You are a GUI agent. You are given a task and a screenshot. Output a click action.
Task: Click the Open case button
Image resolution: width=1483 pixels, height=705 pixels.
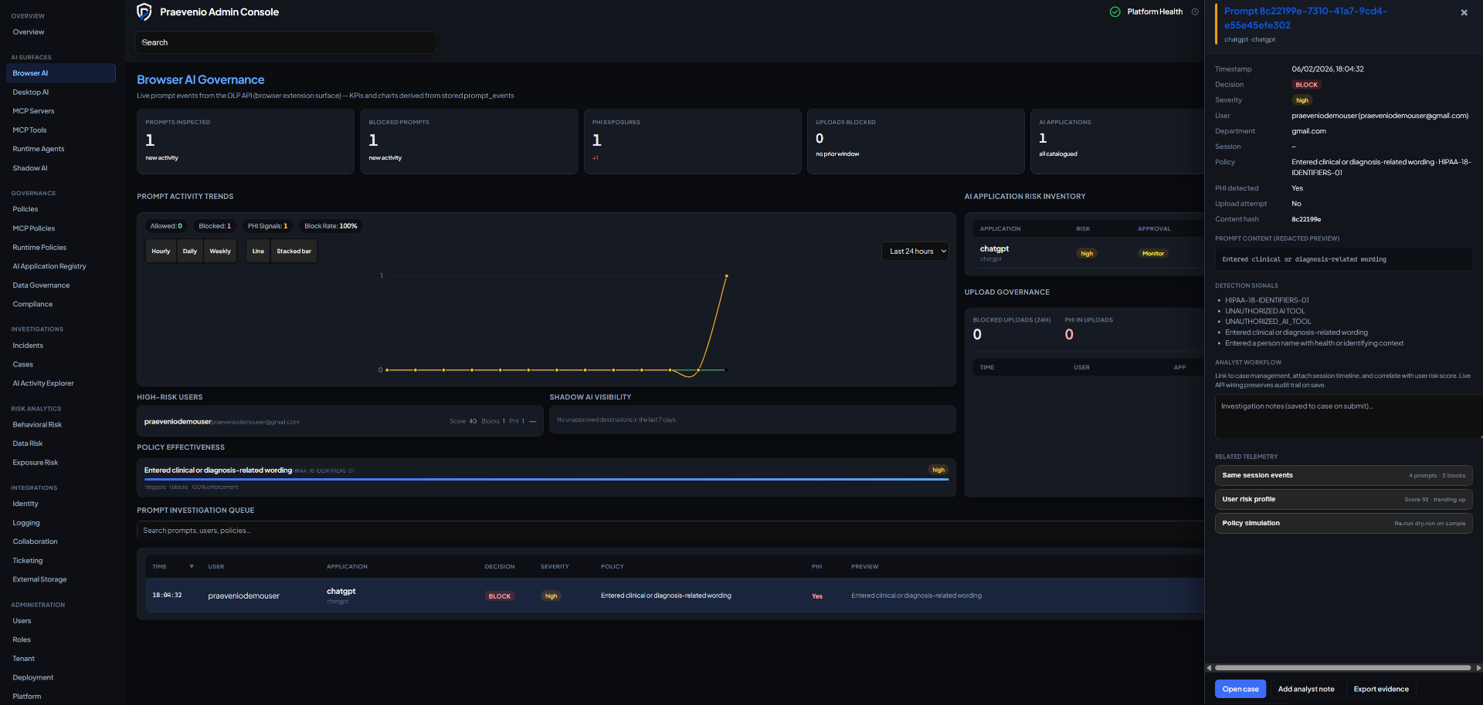coord(1240,689)
